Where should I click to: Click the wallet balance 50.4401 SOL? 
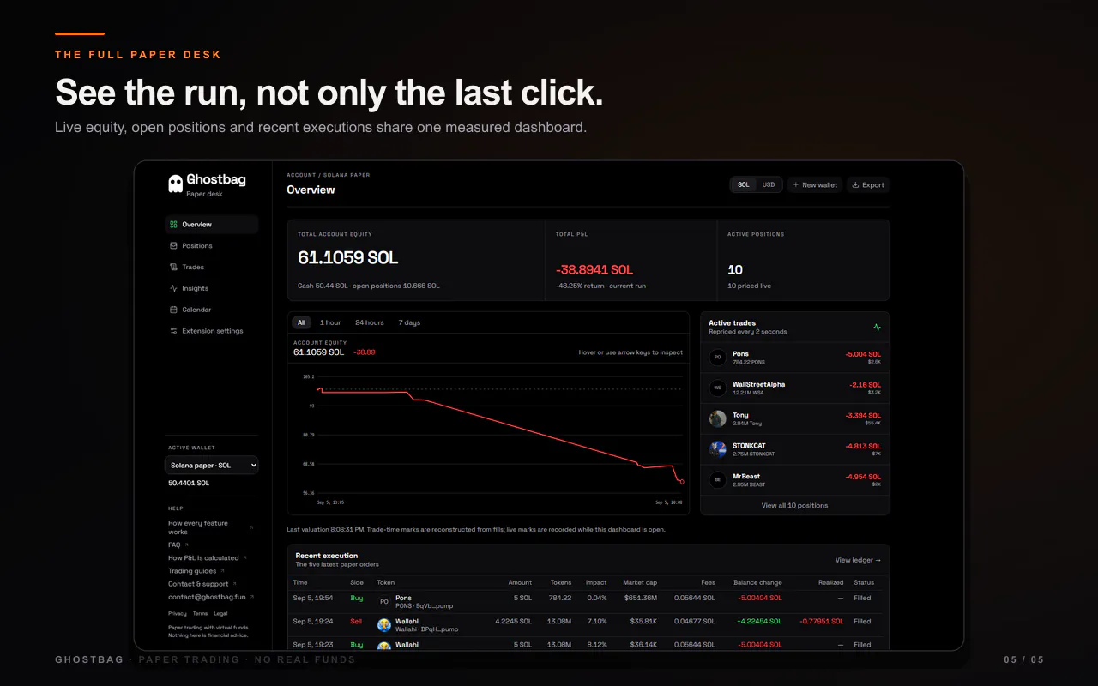click(189, 484)
